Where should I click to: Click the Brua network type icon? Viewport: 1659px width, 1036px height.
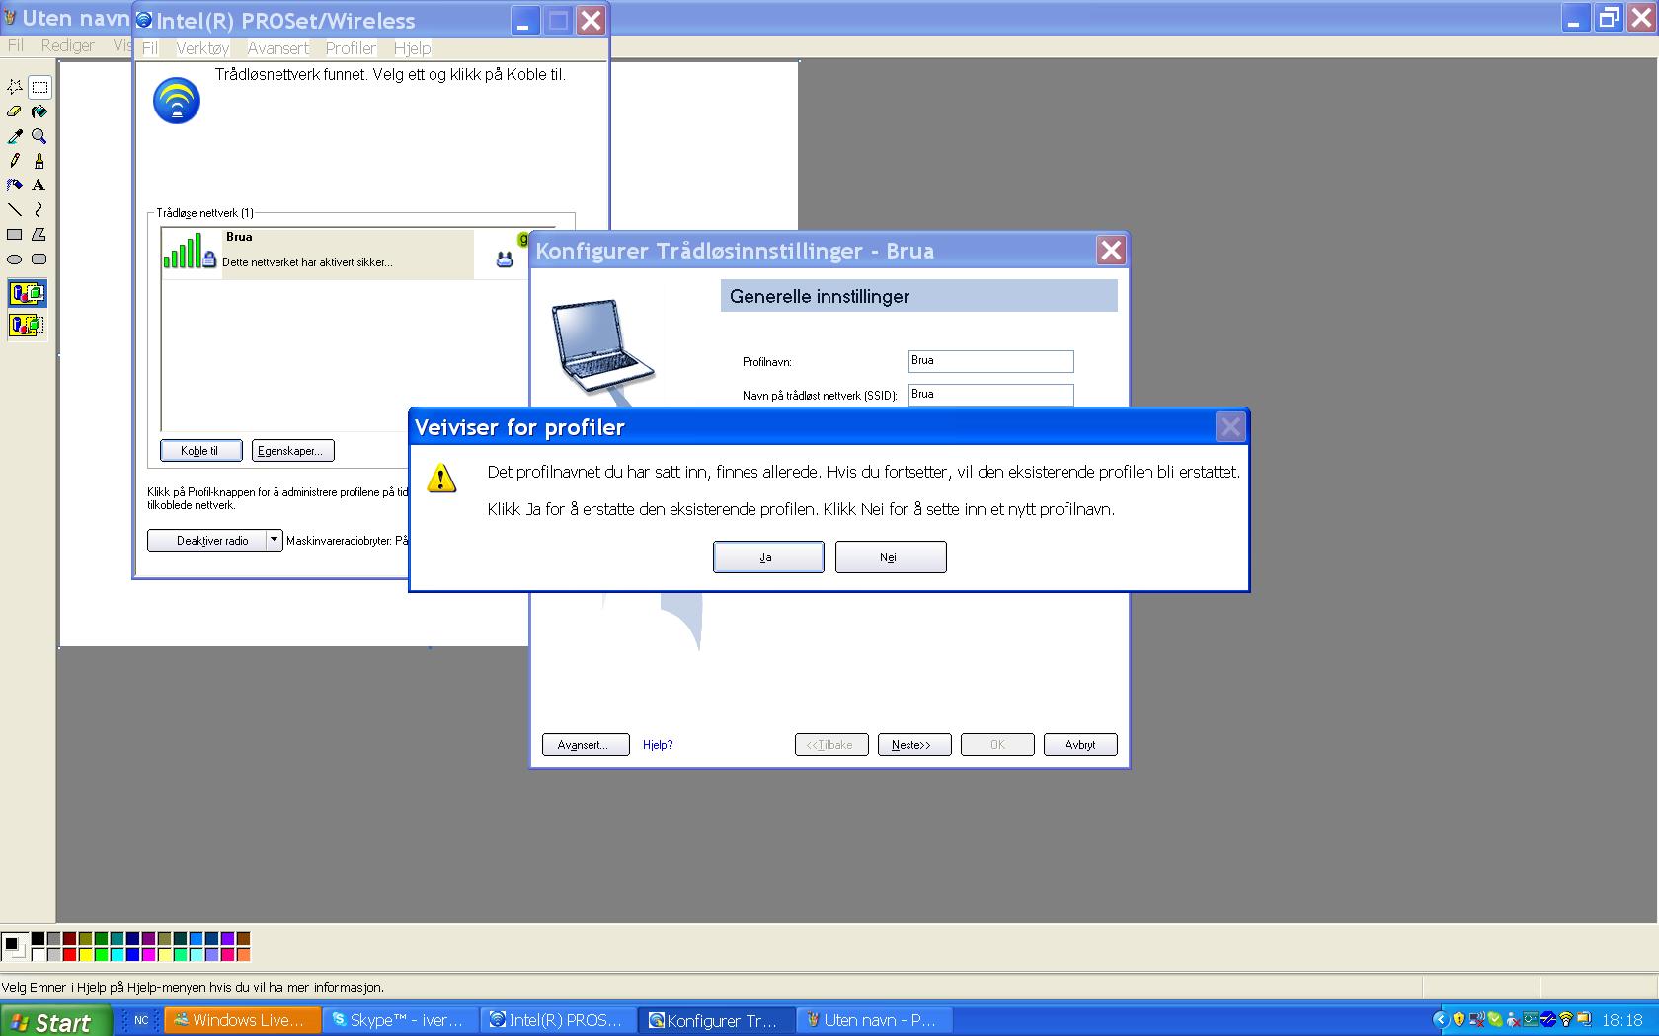505,259
